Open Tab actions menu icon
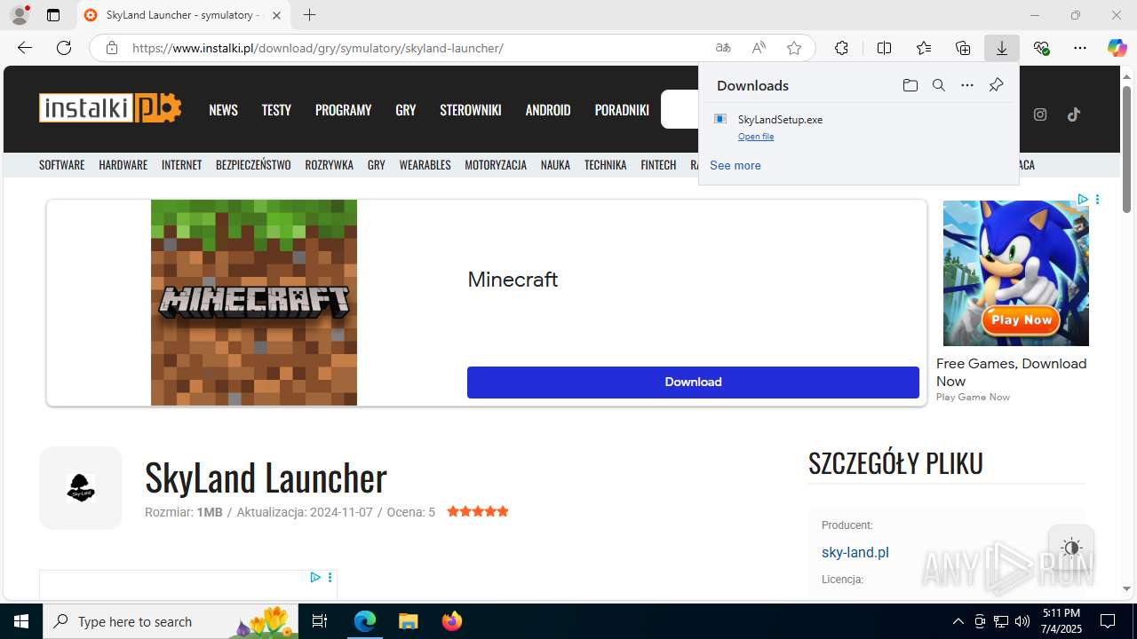This screenshot has height=639, width=1137. pyautogui.click(x=53, y=15)
